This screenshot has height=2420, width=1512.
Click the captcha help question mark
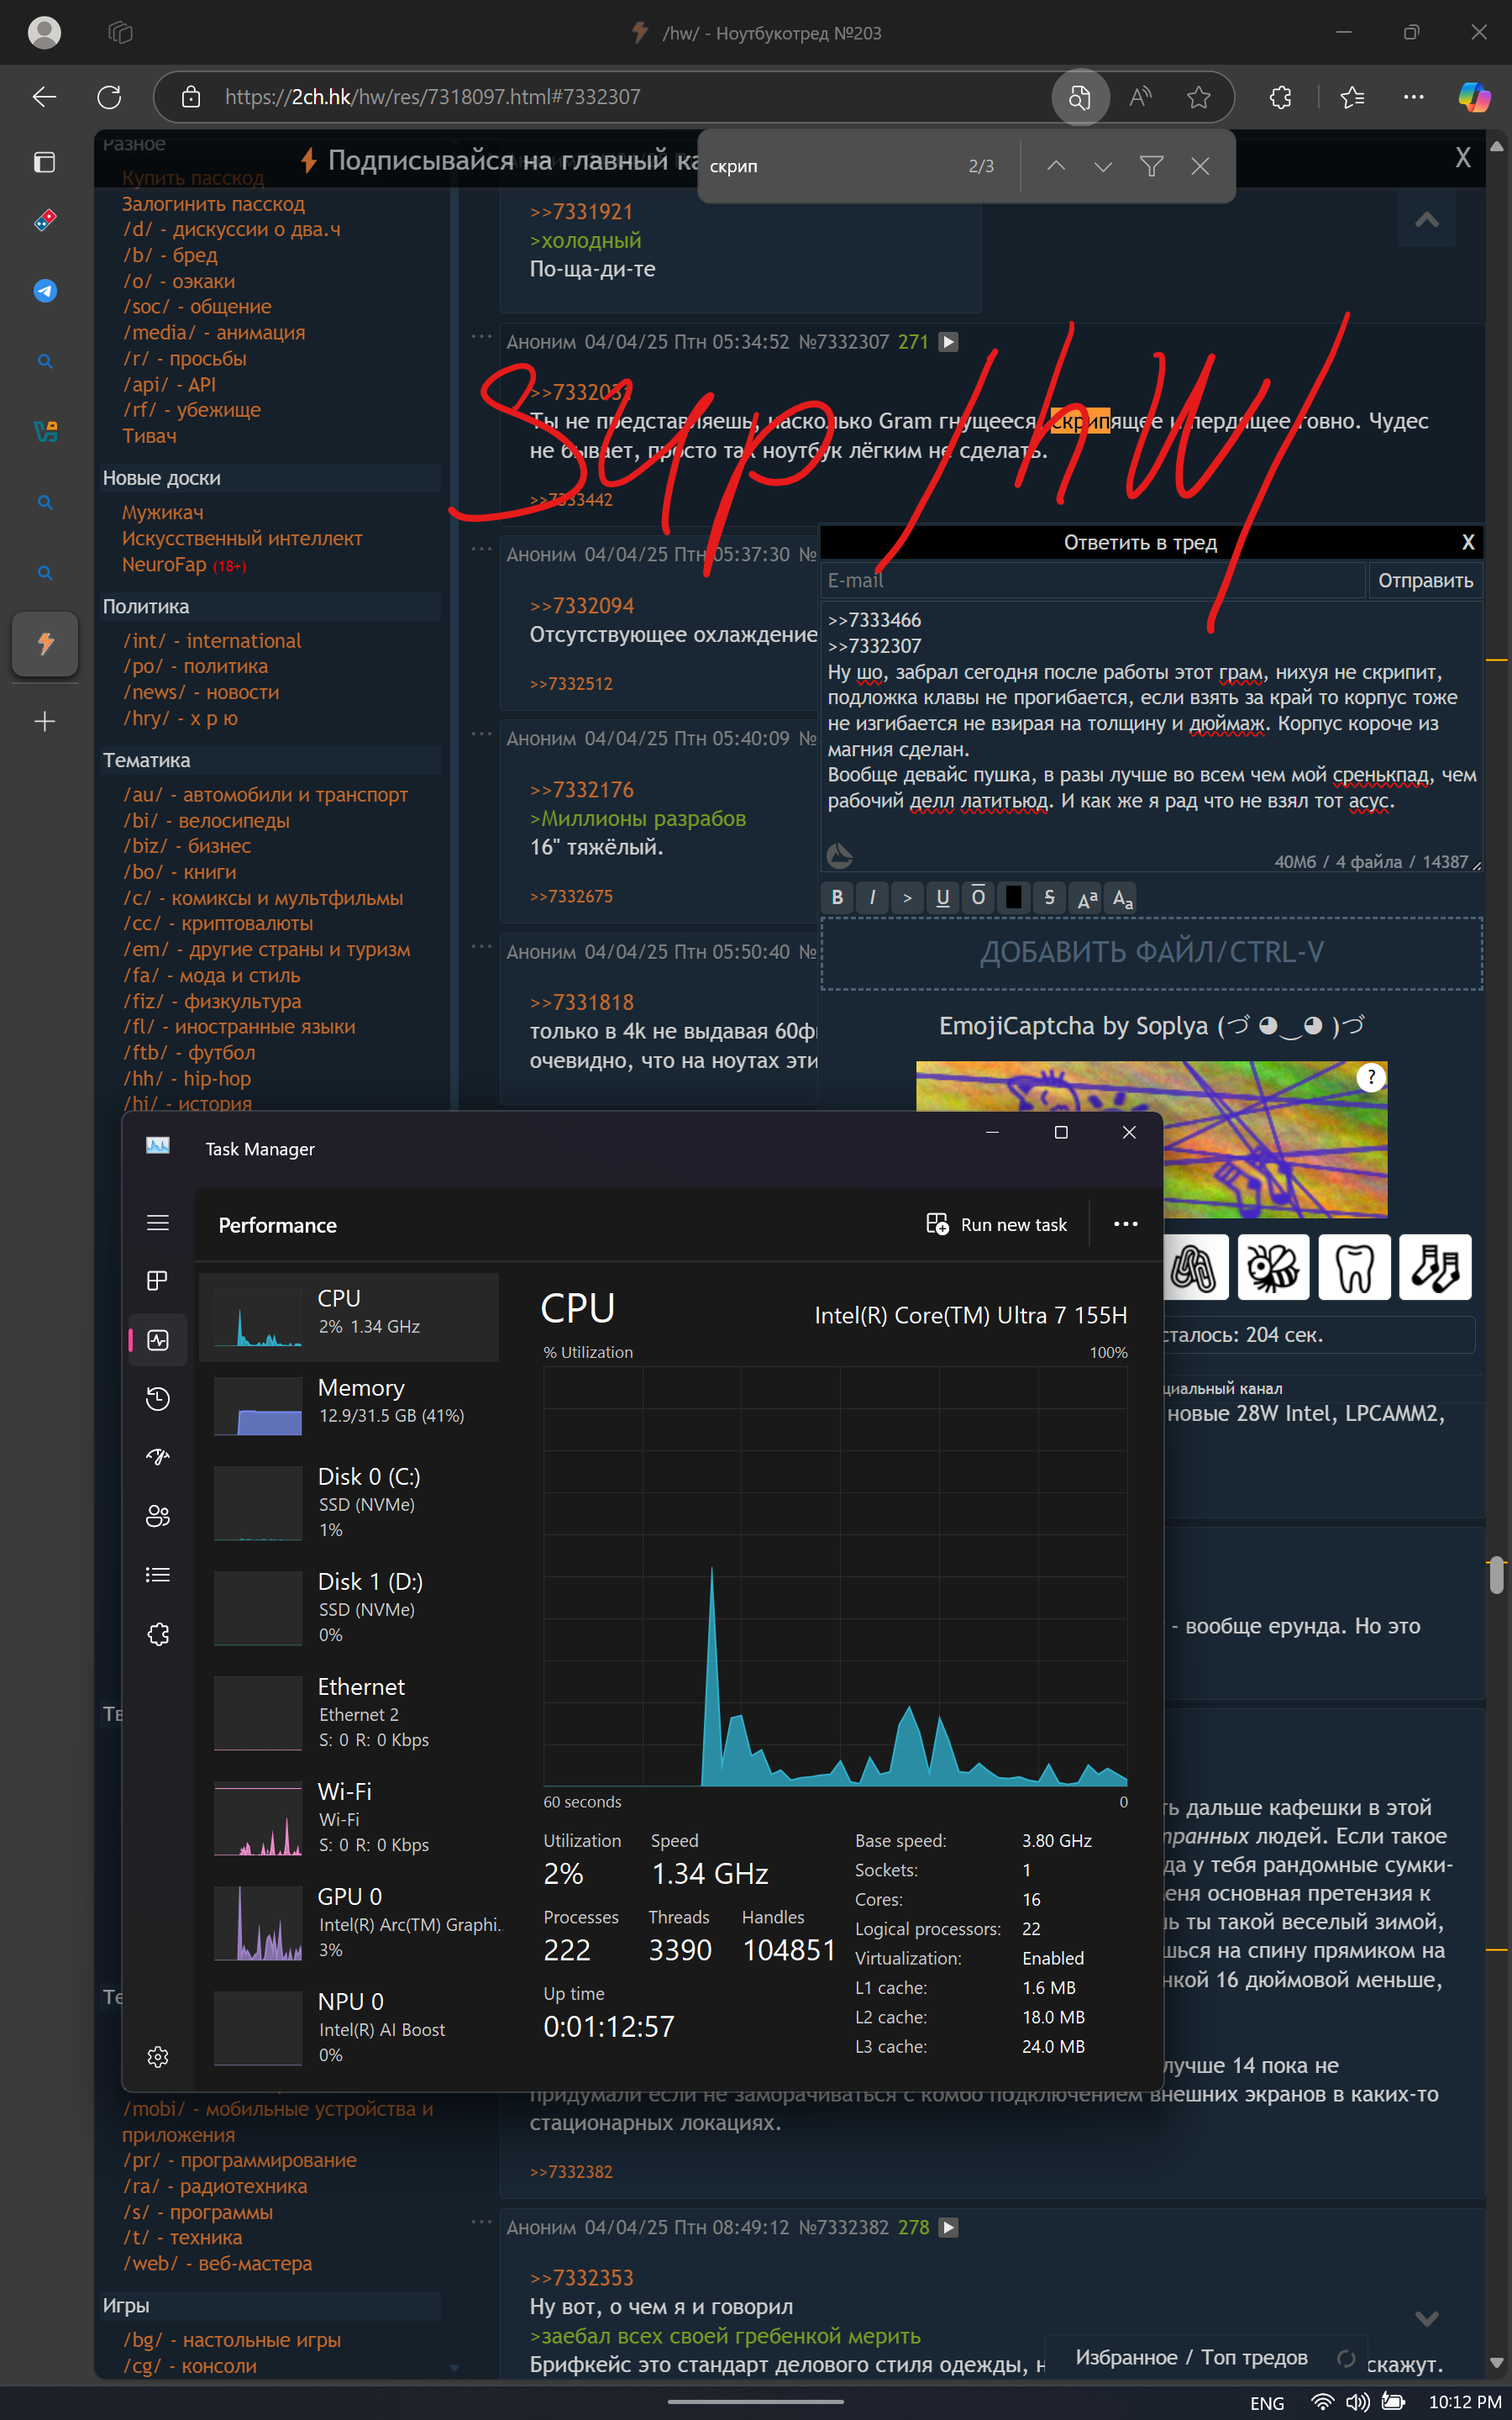pyautogui.click(x=1371, y=1077)
